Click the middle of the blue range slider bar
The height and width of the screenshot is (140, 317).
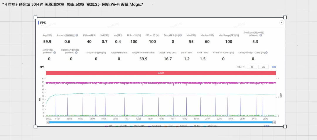coord(161,122)
